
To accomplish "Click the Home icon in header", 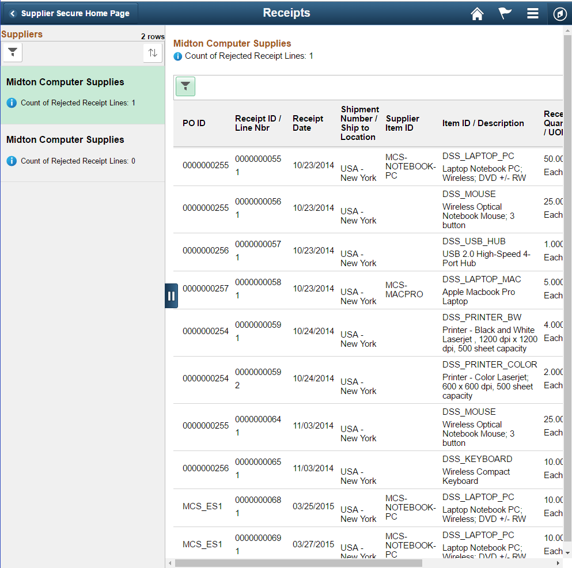I will (x=477, y=14).
